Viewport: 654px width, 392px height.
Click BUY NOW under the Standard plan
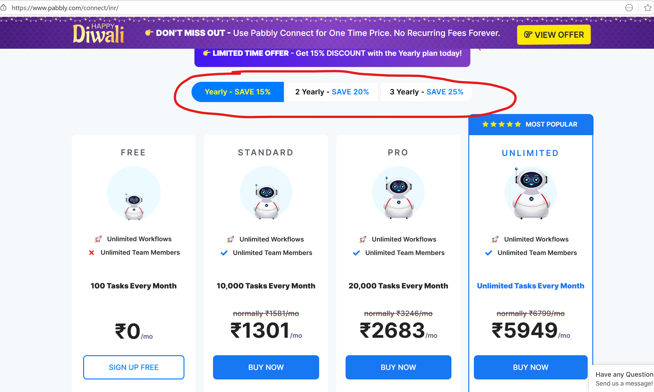coord(266,367)
